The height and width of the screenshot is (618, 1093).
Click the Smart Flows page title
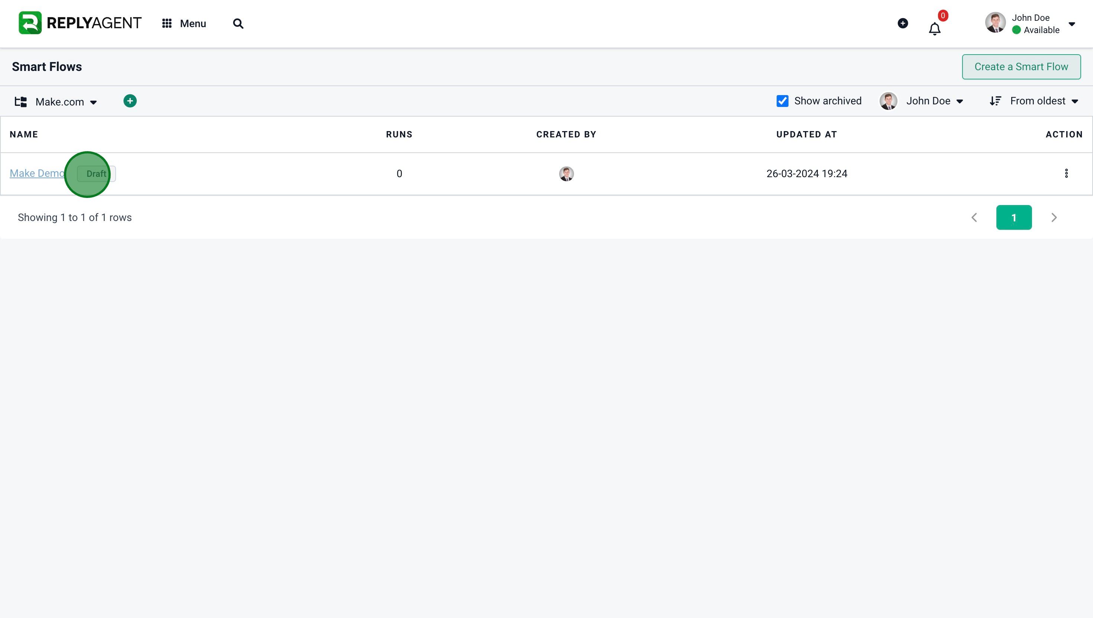pyautogui.click(x=47, y=66)
